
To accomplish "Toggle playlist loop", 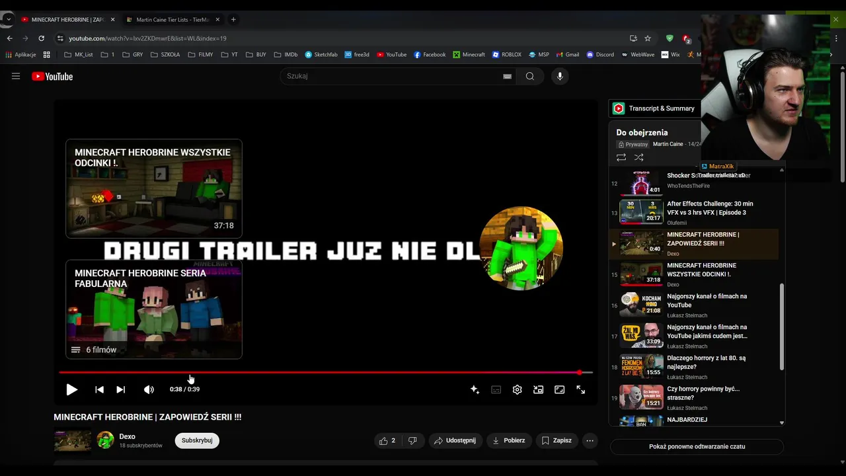I will click(x=621, y=157).
